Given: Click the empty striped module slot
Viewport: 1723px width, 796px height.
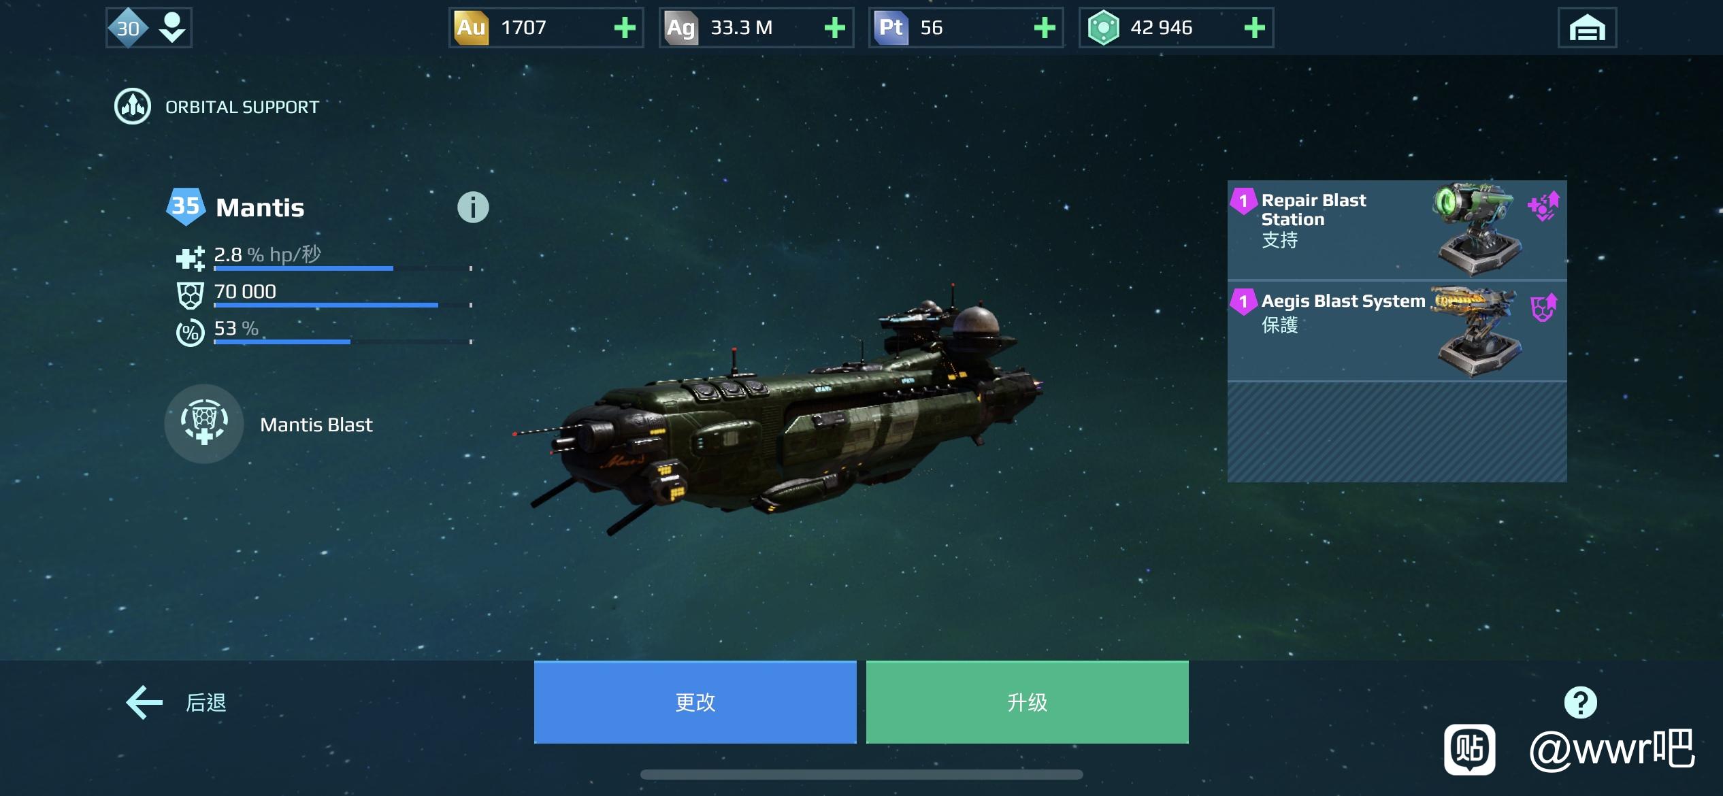Looking at the screenshot, I should (x=1397, y=432).
